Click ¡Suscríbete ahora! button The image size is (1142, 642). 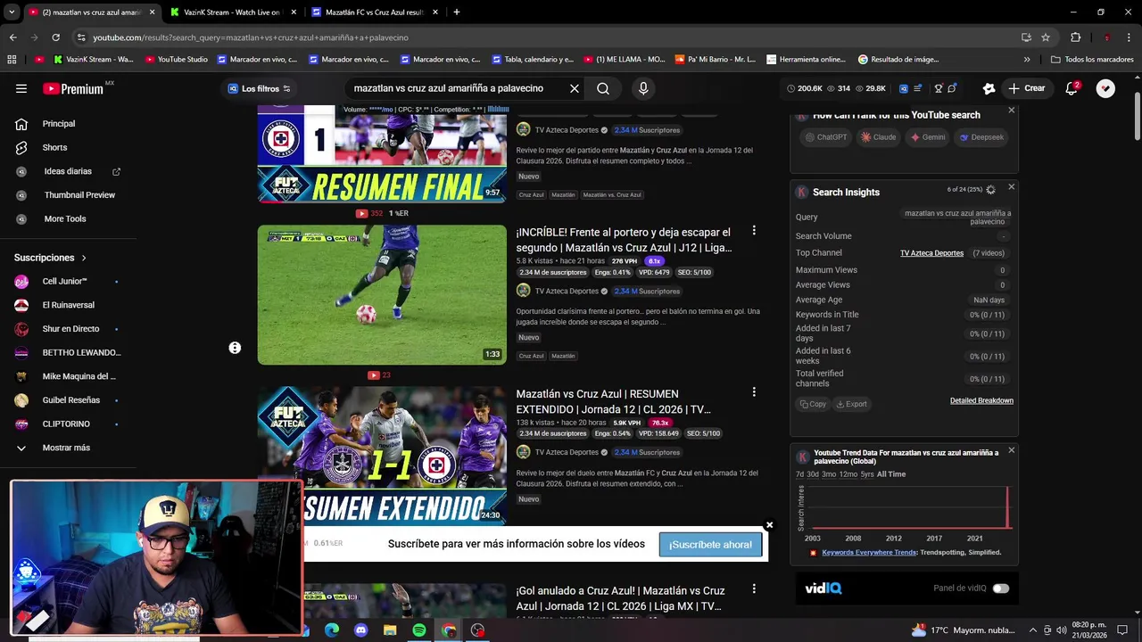click(x=710, y=545)
